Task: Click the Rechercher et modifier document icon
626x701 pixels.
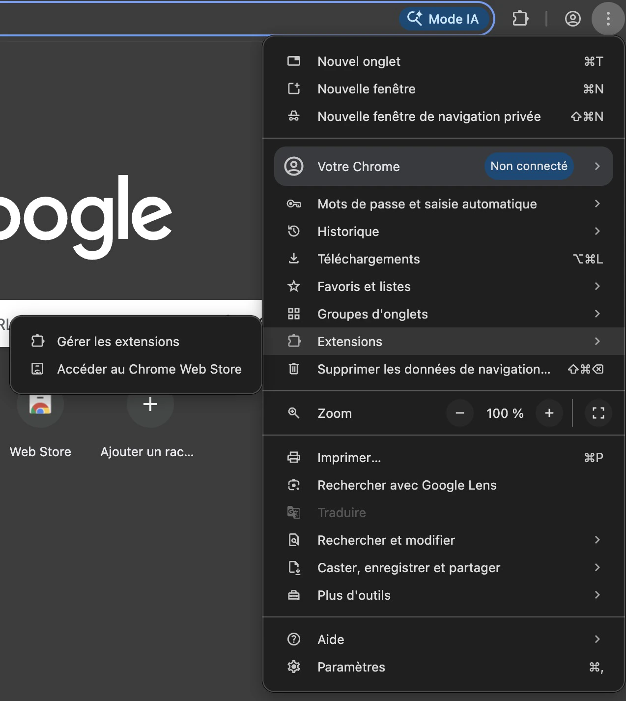Action: coord(294,540)
